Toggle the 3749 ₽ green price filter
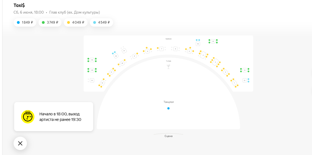Viewport: 312px width, 155px height. 50,22
